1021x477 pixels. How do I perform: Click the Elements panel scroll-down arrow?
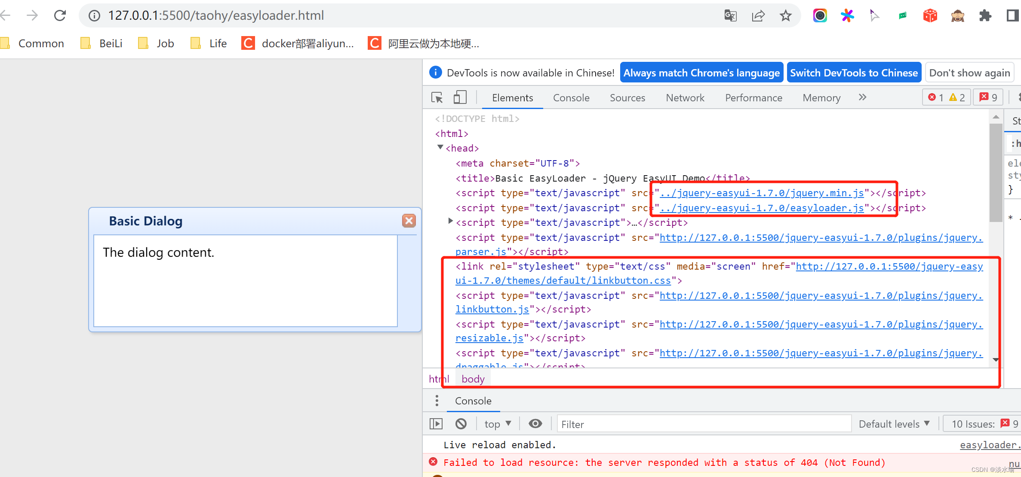pyautogui.click(x=996, y=360)
